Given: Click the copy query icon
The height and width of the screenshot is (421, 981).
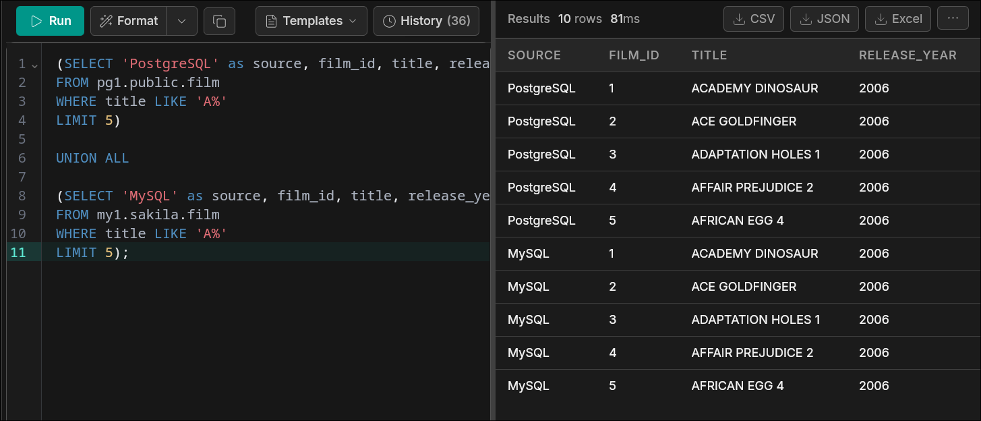Looking at the screenshot, I should coord(219,21).
